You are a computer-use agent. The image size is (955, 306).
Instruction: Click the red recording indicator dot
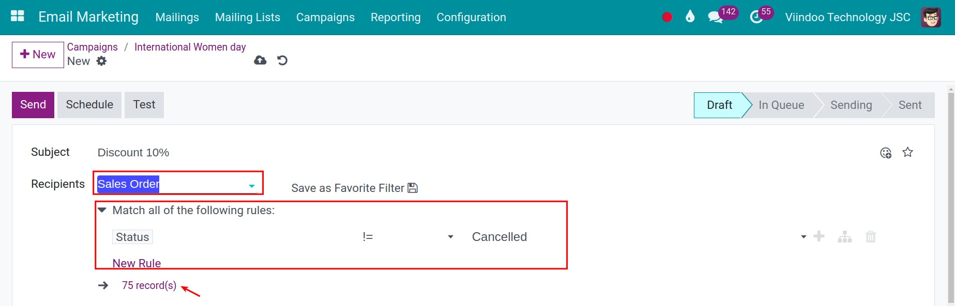(x=667, y=17)
